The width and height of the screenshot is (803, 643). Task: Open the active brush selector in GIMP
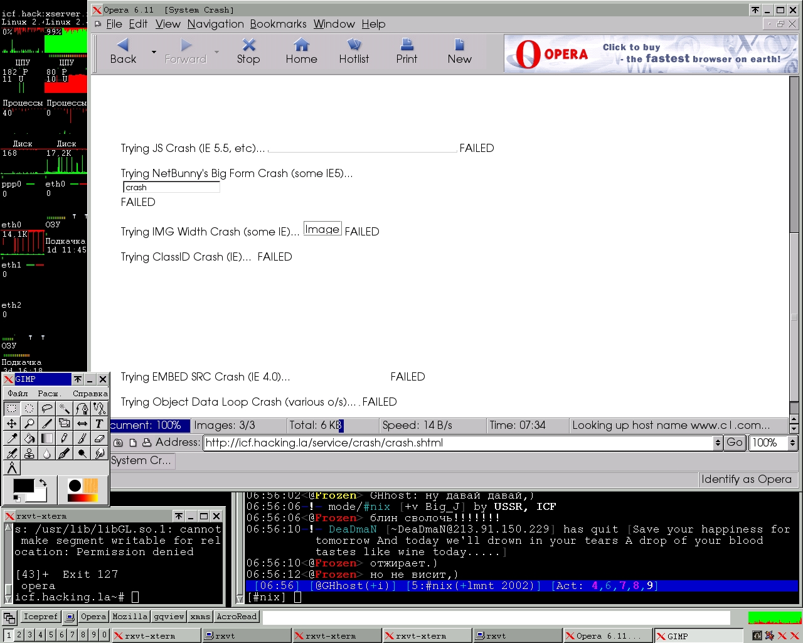click(x=75, y=485)
